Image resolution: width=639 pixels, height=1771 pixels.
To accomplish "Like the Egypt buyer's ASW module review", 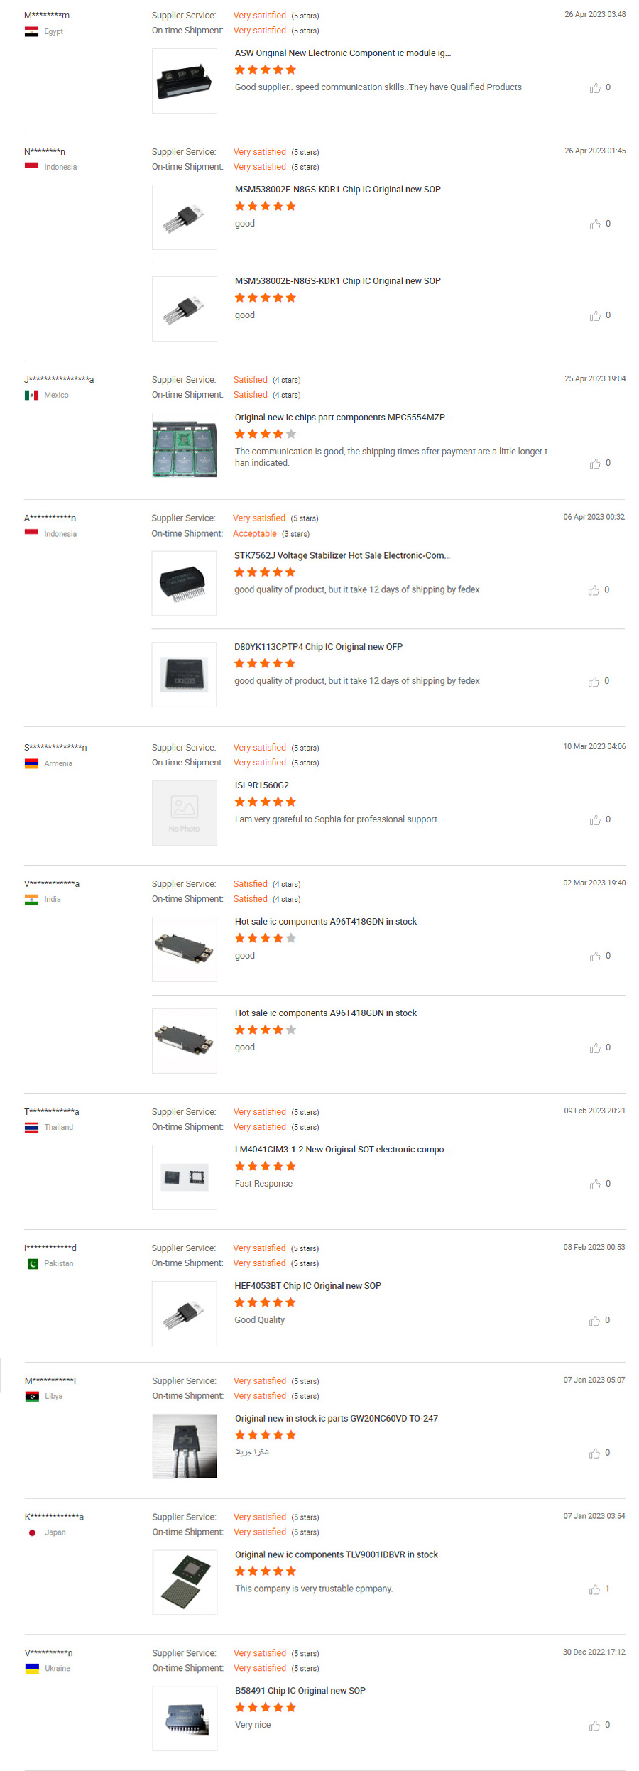I will 594,88.
